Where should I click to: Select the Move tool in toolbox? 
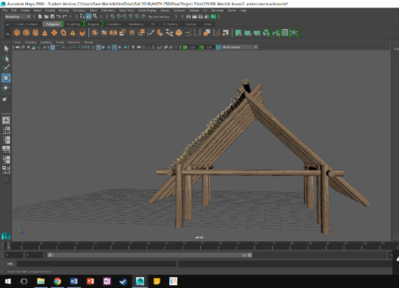click(6, 78)
